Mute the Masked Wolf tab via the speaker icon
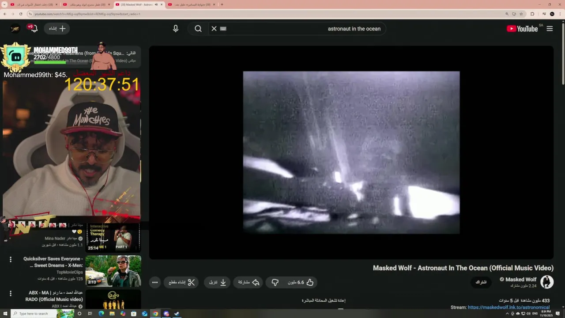The image size is (565, 318). 156,4
